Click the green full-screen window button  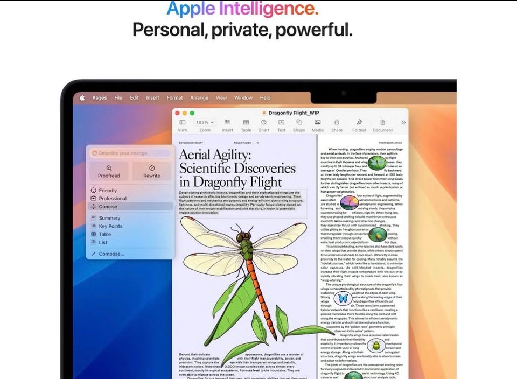pos(192,113)
